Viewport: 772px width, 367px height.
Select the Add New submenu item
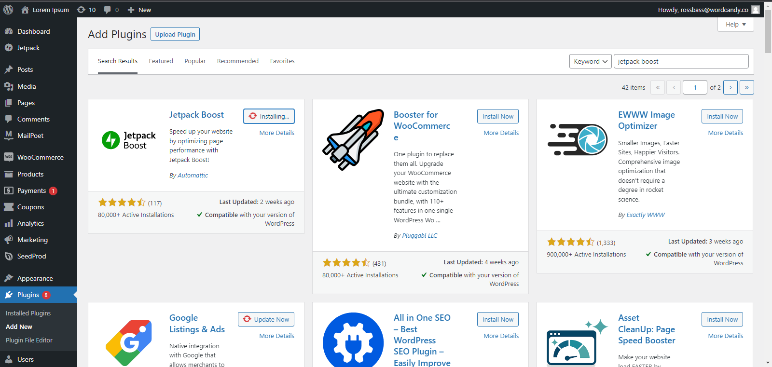19,326
